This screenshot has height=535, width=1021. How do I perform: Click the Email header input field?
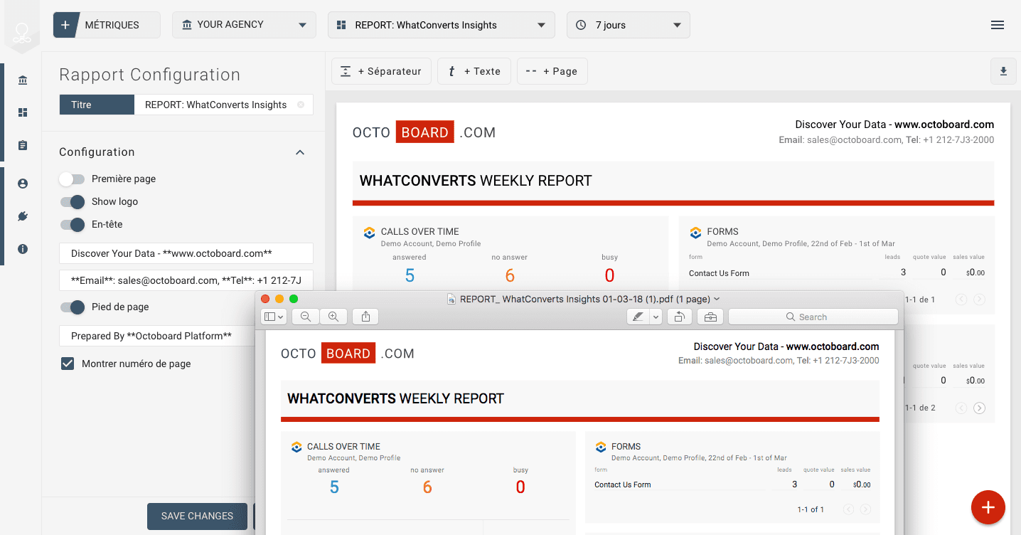186,280
